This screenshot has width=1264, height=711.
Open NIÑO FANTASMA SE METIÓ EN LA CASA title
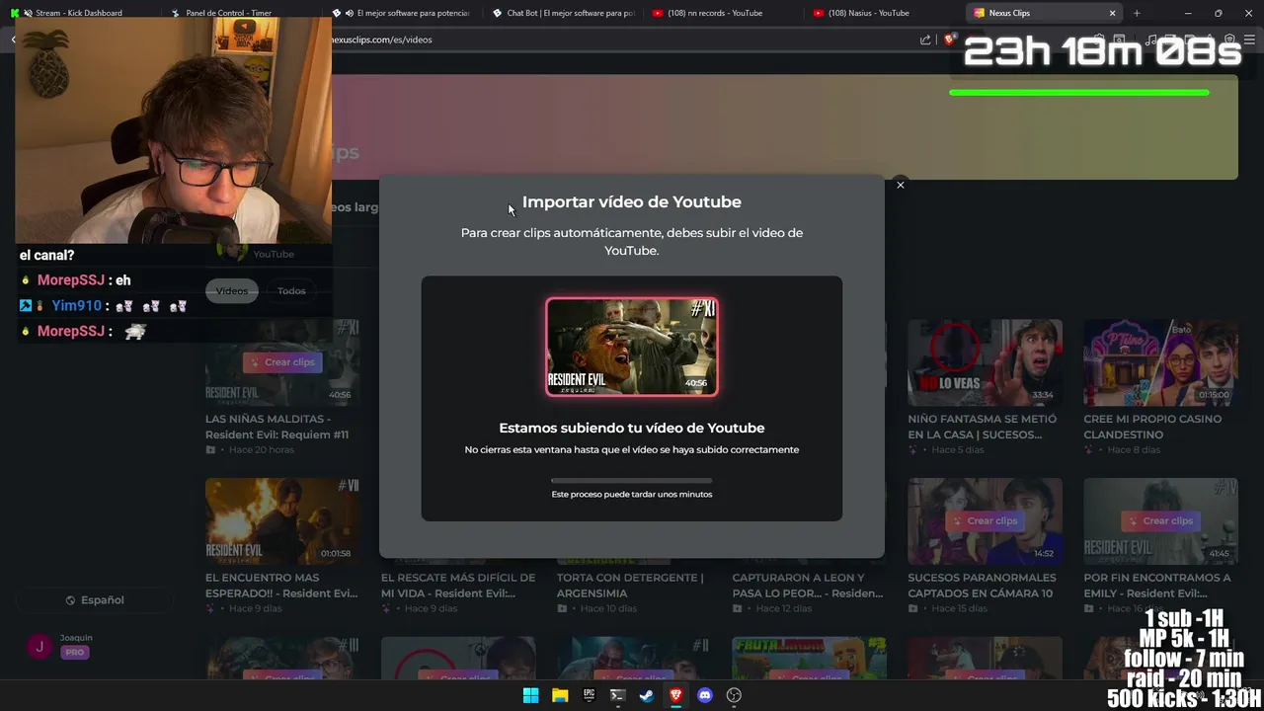coord(983,427)
